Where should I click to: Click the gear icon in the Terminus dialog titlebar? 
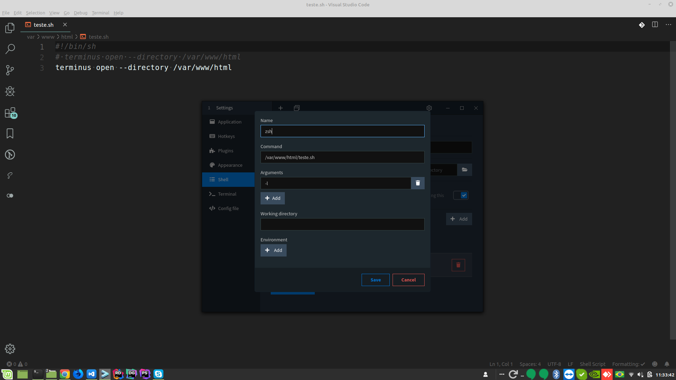pyautogui.click(x=429, y=108)
